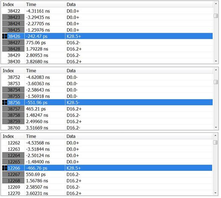Click the marker icon beside index 12266
This screenshot has height=198, width=221.
[5, 168]
